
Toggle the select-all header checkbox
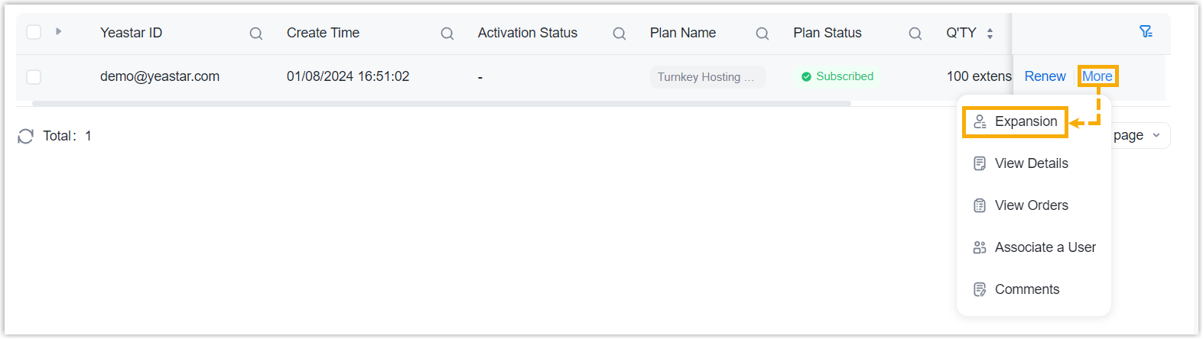point(34,32)
